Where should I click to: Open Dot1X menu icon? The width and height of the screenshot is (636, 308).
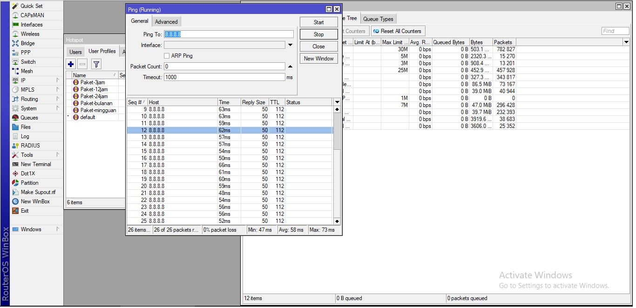16,174
